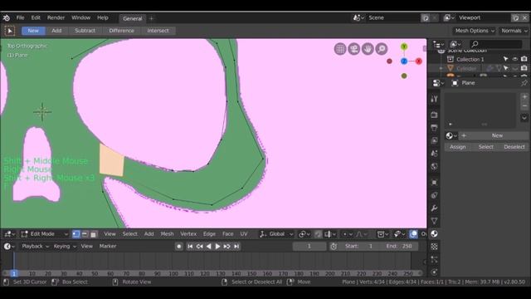Open the Vertex menu
Screen dimensions: 531x299
coord(188,234)
